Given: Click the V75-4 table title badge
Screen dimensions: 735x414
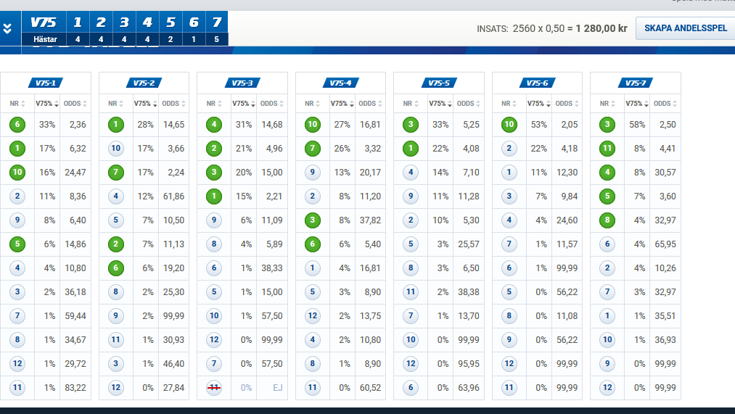Looking at the screenshot, I should pyautogui.click(x=340, y=83).
